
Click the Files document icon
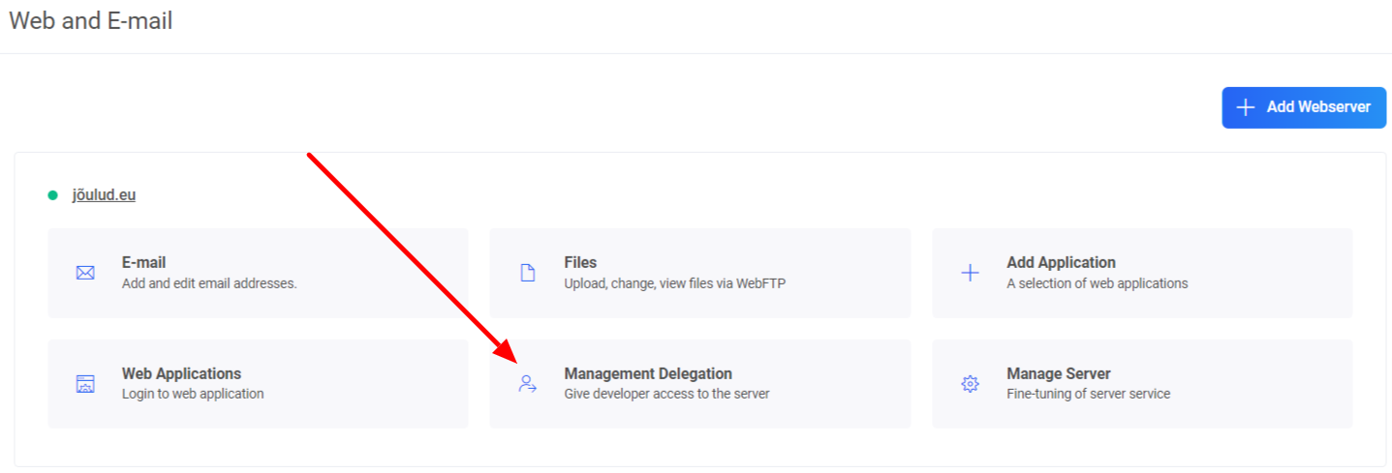(x=528, y=273)
